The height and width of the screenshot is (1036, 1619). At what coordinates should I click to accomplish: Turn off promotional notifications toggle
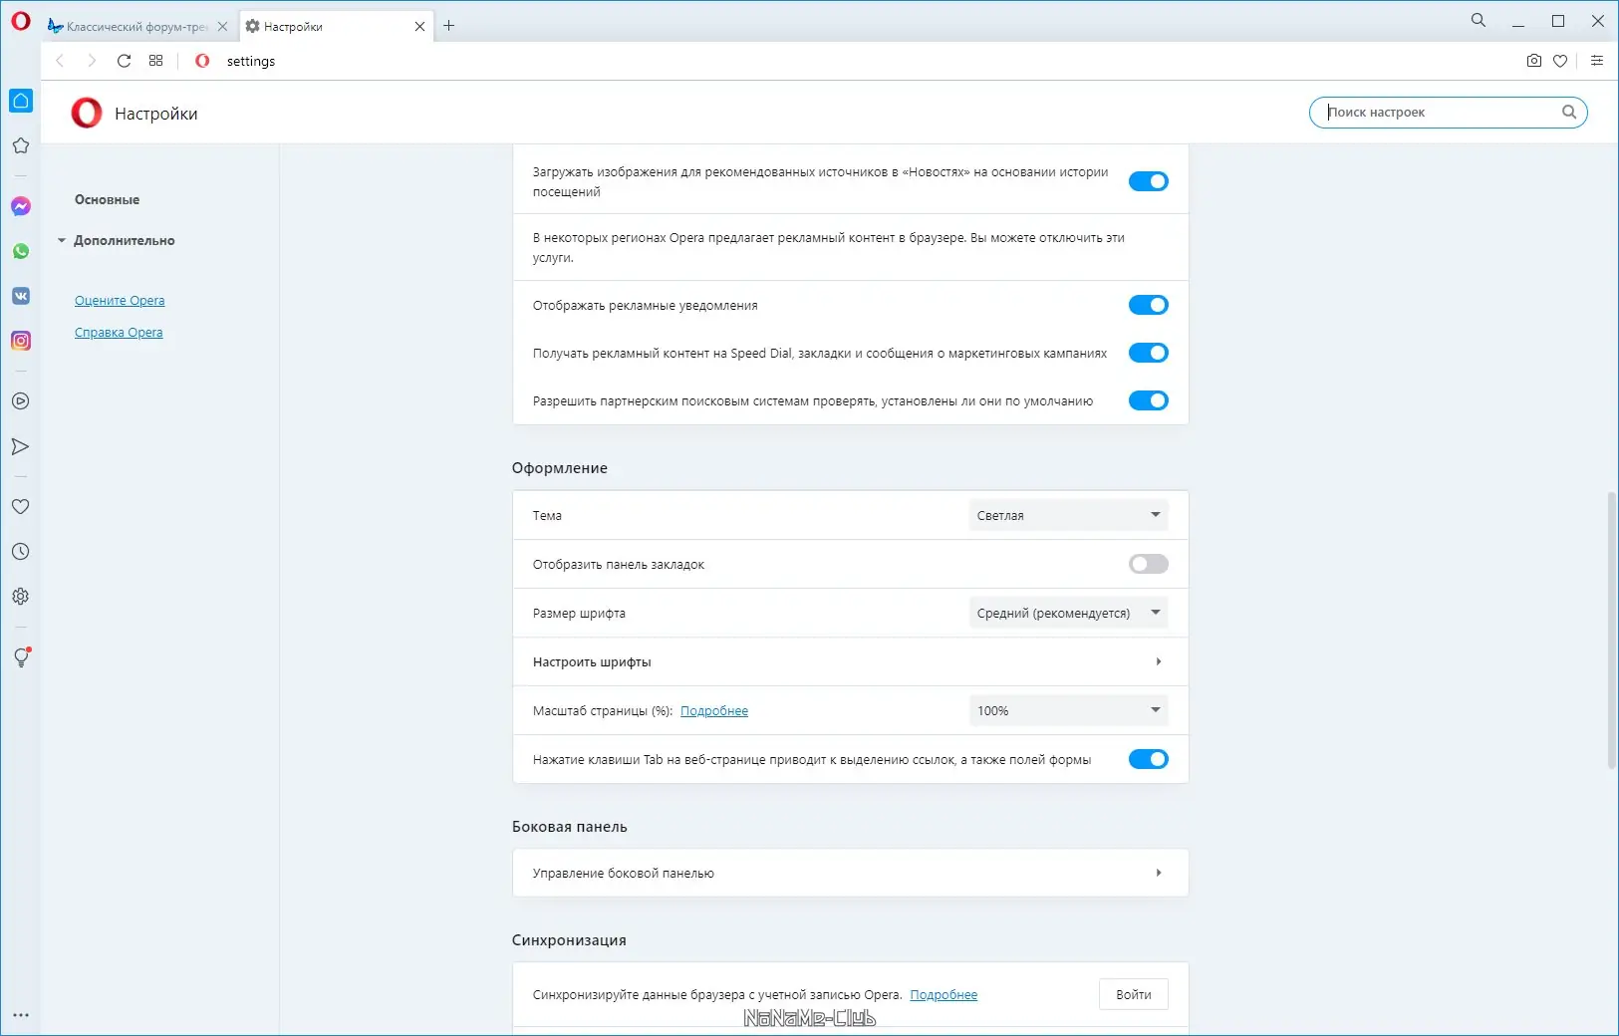coord(1148,306)
